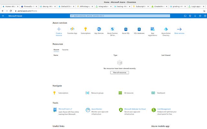Click the browser address bar URL
The width and height of the screenshot is (207, 129).
pyautogui.click(x=27, y=11)
